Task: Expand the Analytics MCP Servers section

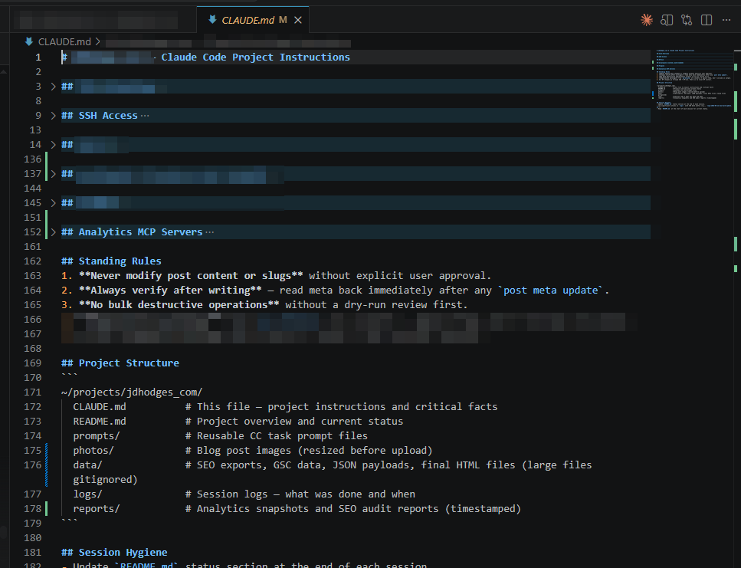Action: [54, 231]
